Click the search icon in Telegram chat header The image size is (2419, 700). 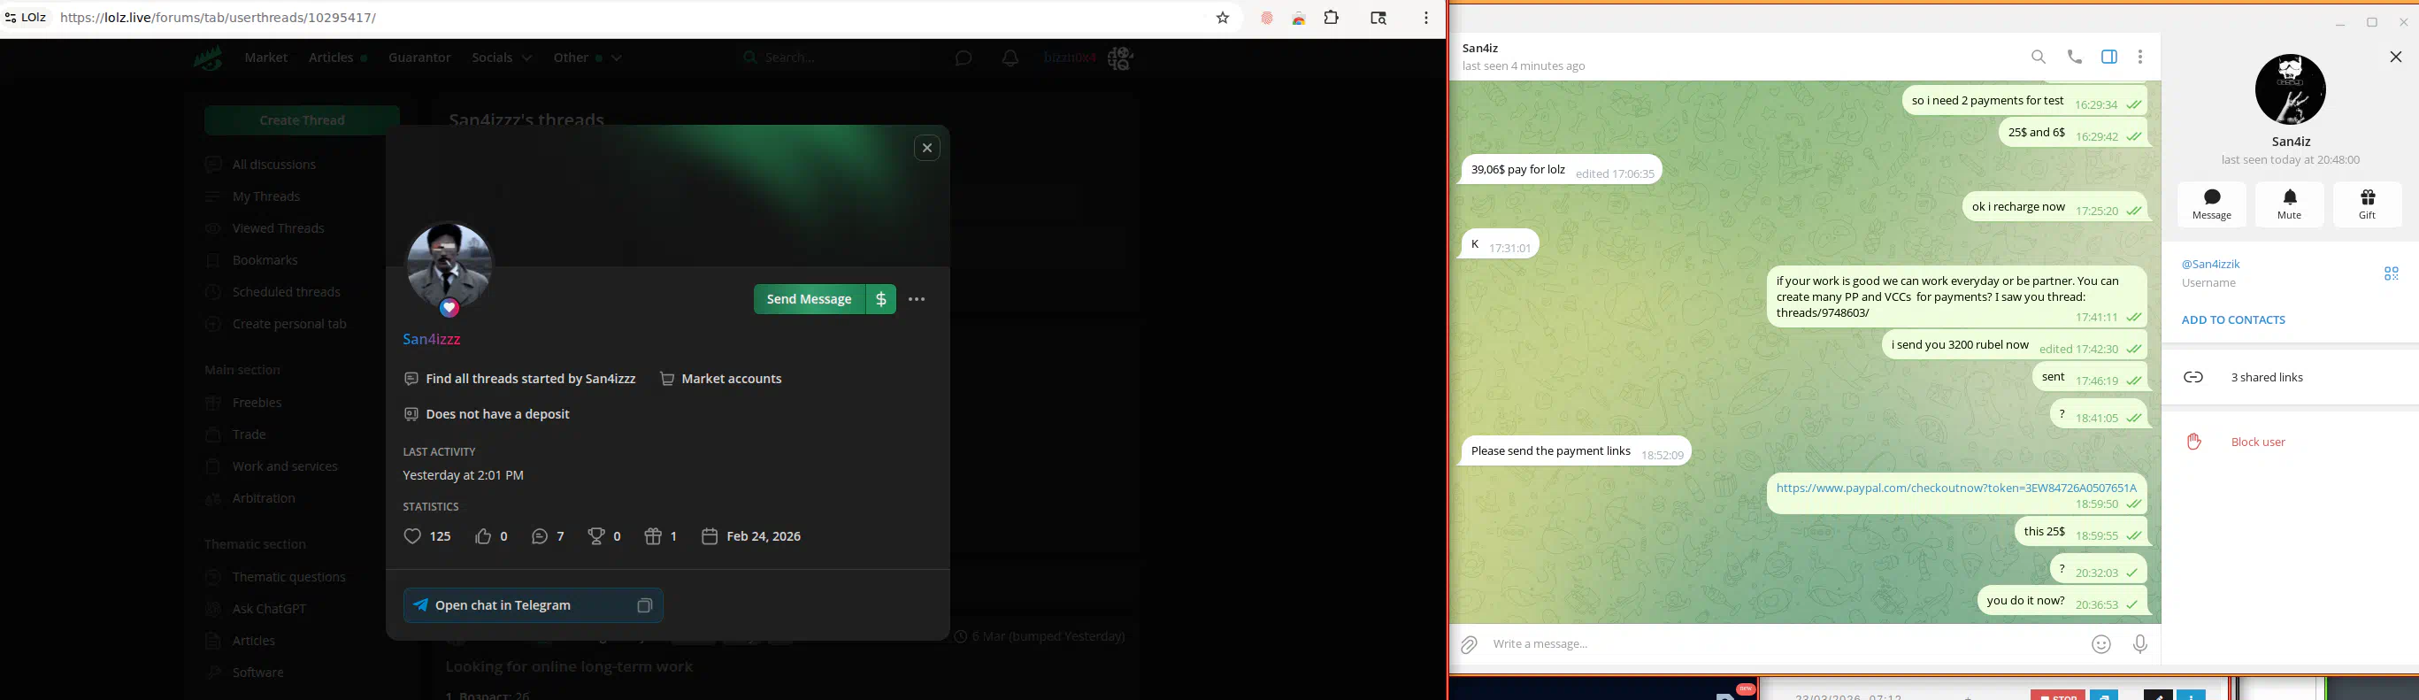pos(2038,58)
